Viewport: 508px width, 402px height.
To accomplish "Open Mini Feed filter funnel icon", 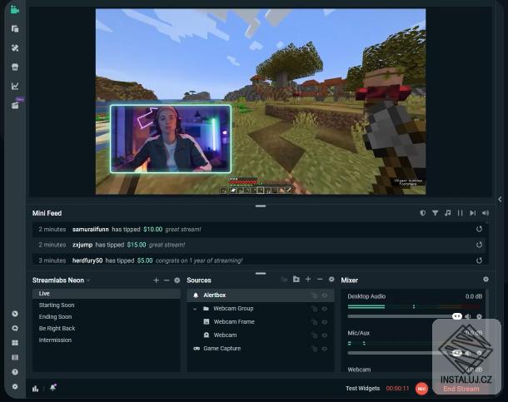I will click(x=435, y=213).
